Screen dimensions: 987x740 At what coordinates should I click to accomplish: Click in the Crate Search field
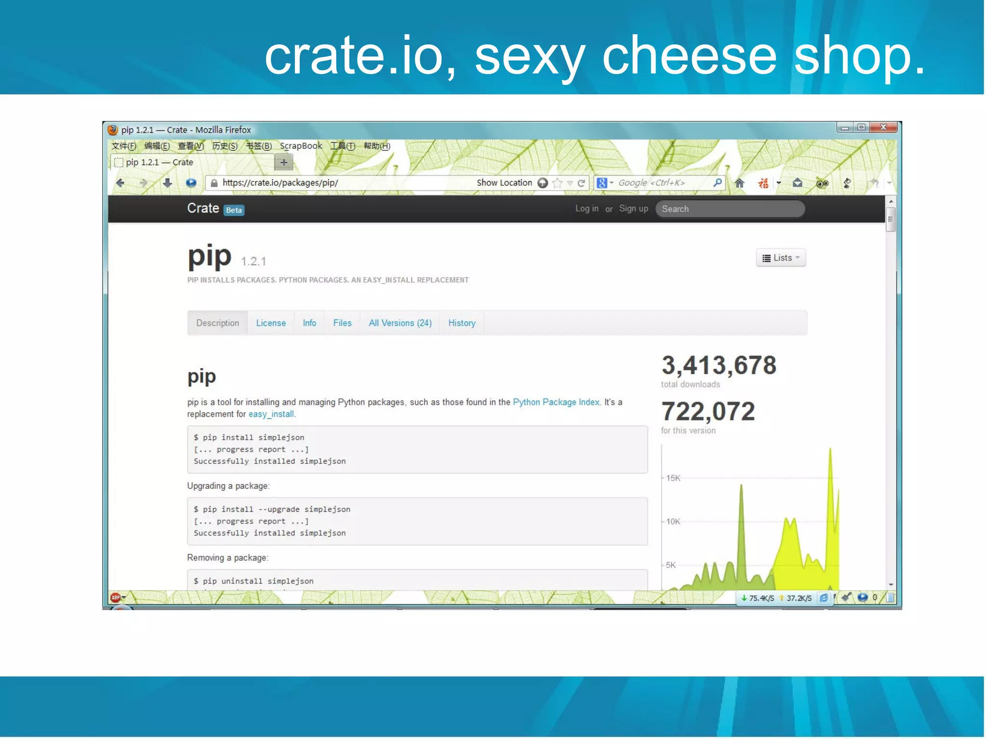[x=730, y=209]
